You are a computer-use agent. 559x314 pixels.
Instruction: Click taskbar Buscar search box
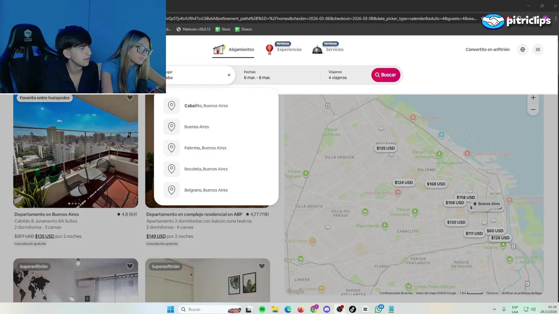point(210,309)
